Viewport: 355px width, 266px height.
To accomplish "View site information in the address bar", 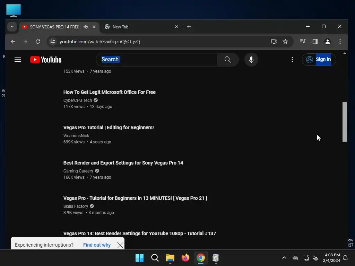I will click(x=53, y=42).
